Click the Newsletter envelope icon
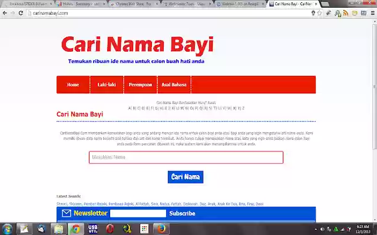Viewport: 377px width, 235px height. click(x=67, y=213)
